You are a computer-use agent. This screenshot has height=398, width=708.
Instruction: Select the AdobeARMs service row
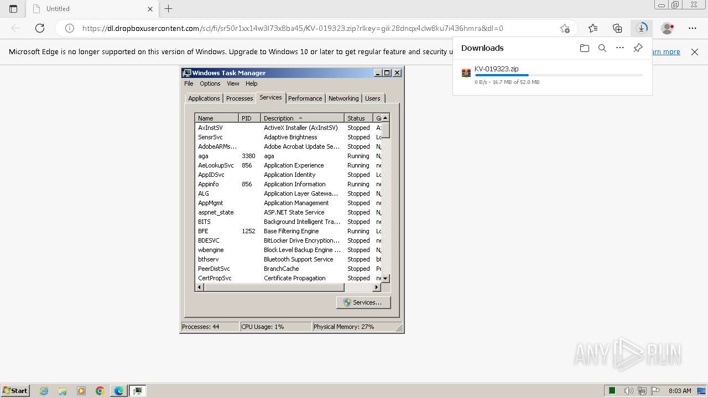click(288, 146)
